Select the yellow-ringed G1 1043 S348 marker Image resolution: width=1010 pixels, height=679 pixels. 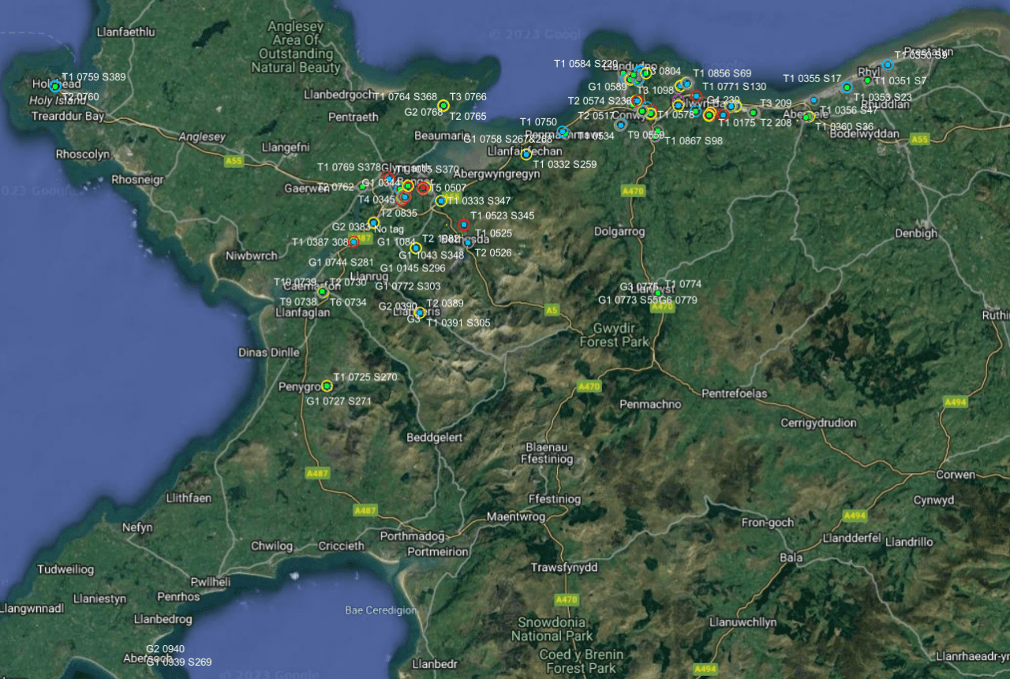coord(416,248)
